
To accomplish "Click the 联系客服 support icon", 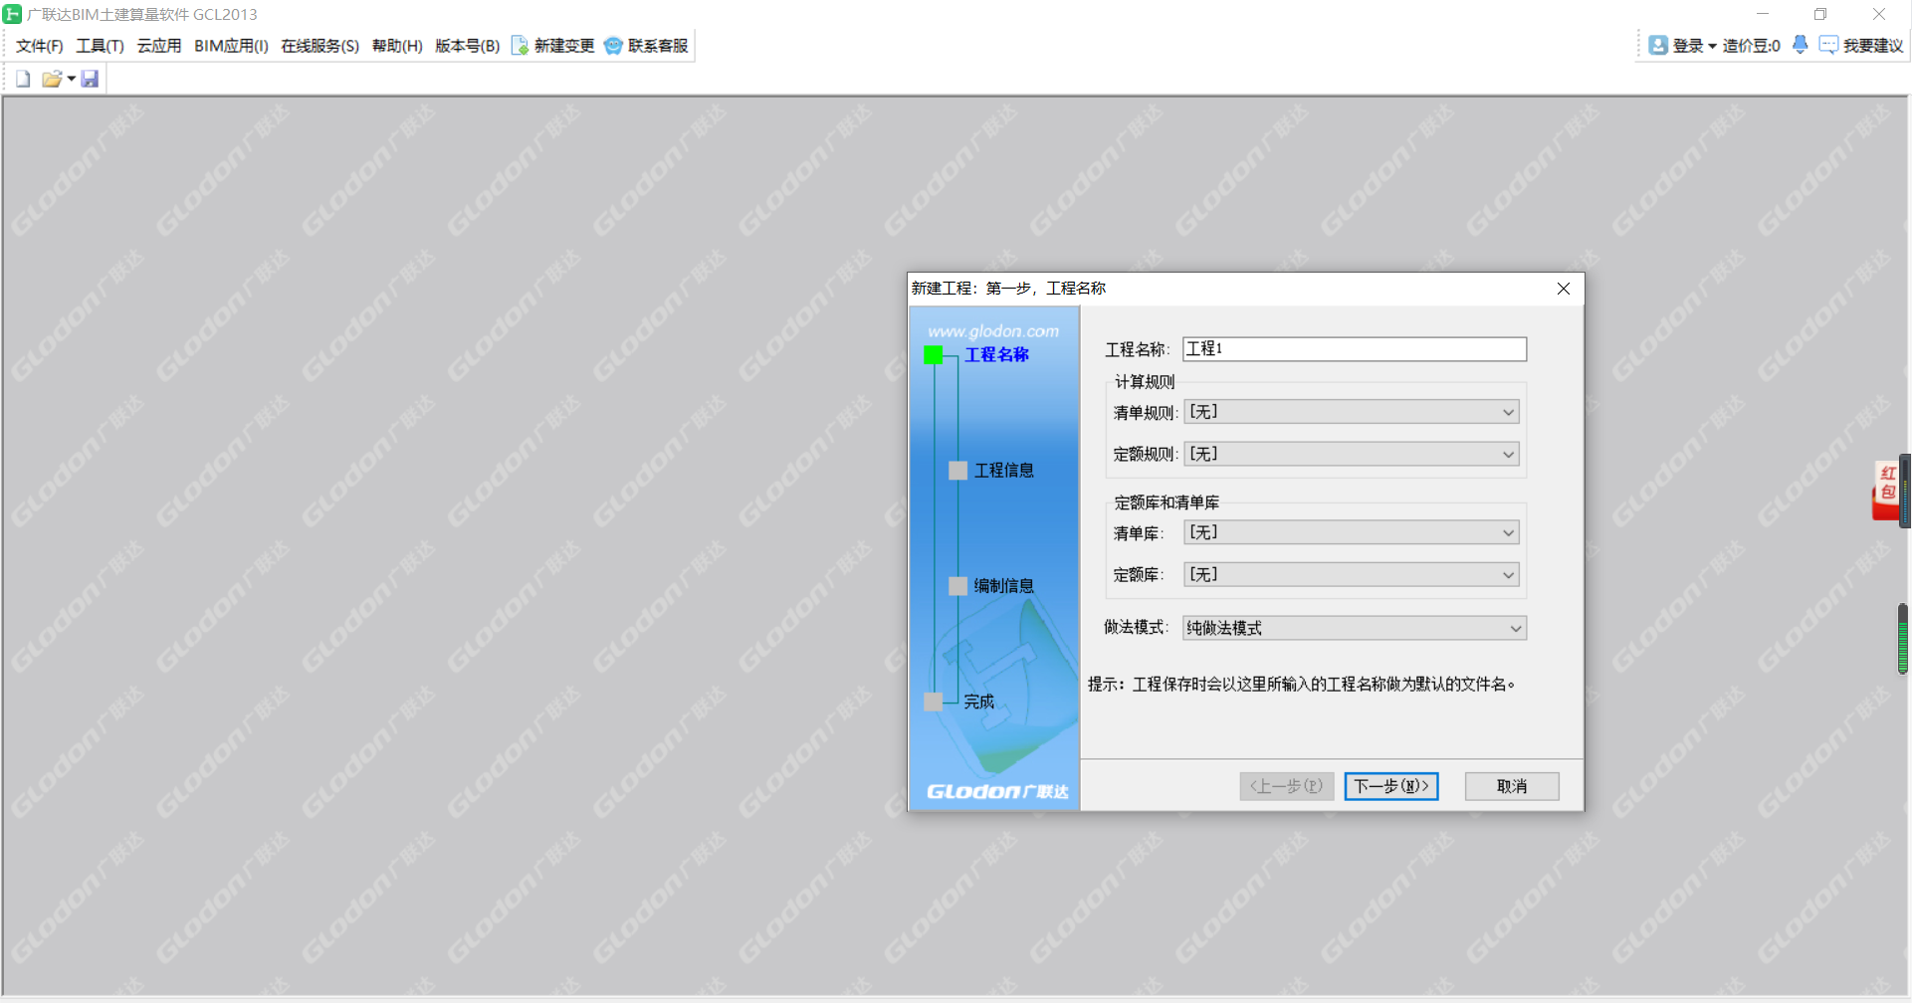I will (x=613, y=46).
